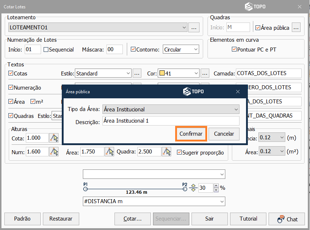Click into the Descrição text field

pyautogui.click(x=171, y=121)
